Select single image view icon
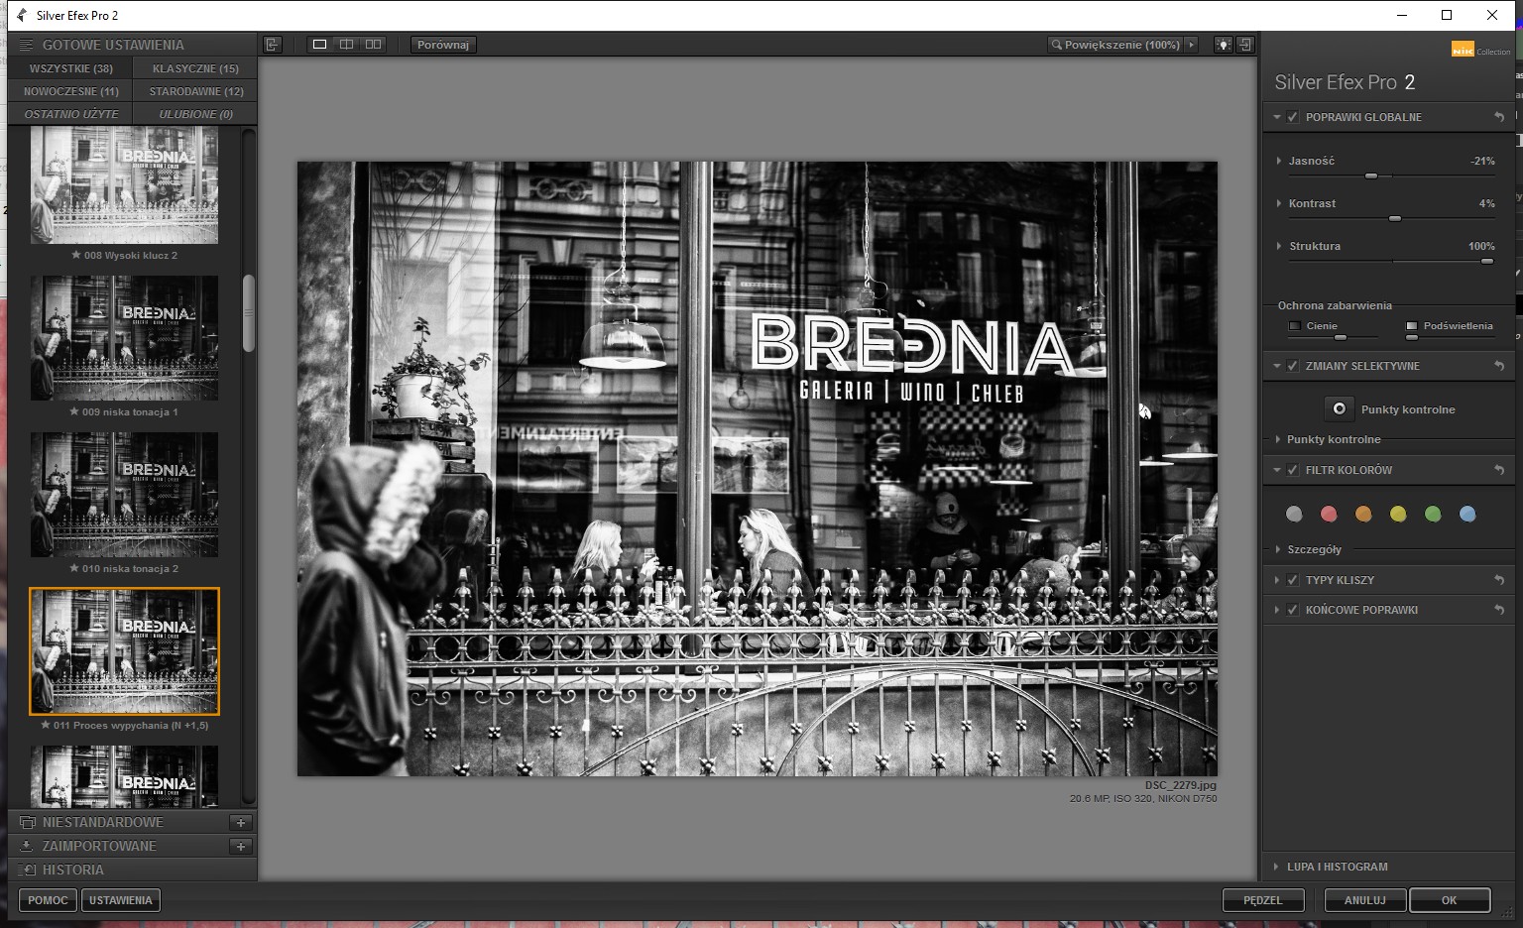This screenshot has height=928, width=1523. coord(319,45)
